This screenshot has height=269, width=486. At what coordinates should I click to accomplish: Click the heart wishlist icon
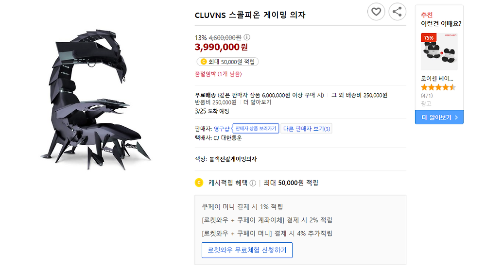(x=376, y=12)
